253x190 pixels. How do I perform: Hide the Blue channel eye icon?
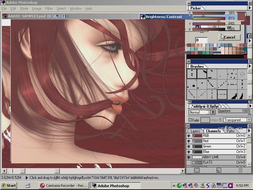point(188,152)
